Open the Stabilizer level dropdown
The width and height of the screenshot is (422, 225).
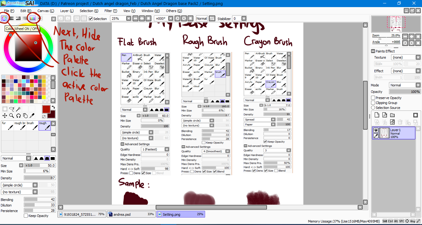[244, 19]
